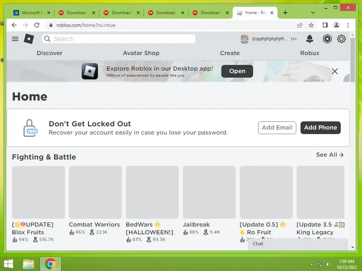
Task: Click the Roblox Search field
Action: (119, 39)
